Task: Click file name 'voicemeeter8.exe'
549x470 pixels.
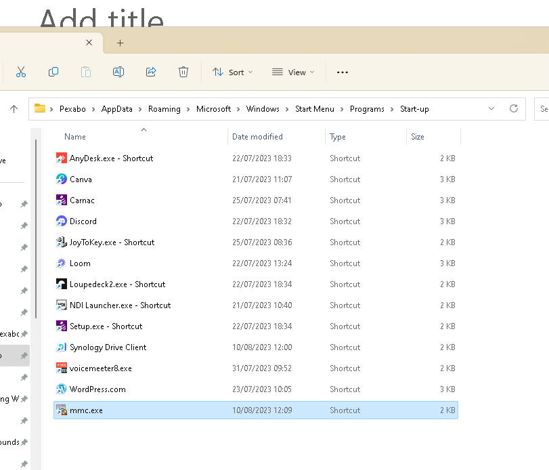Action: (100, 368)
